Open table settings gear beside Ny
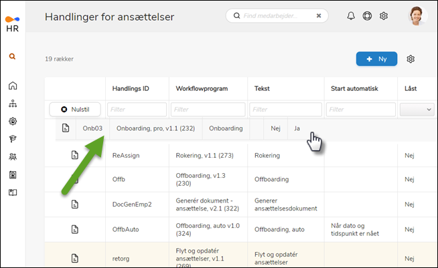Viewport: 438px width, 268px height. (411, 59)
